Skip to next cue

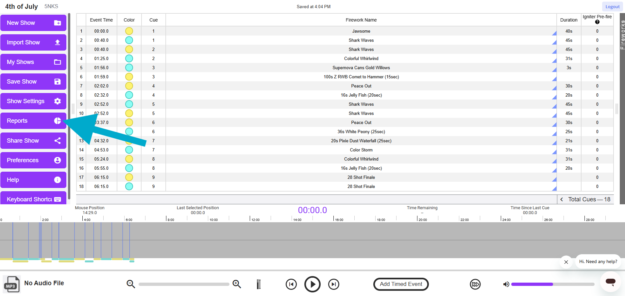click(333, 284)
